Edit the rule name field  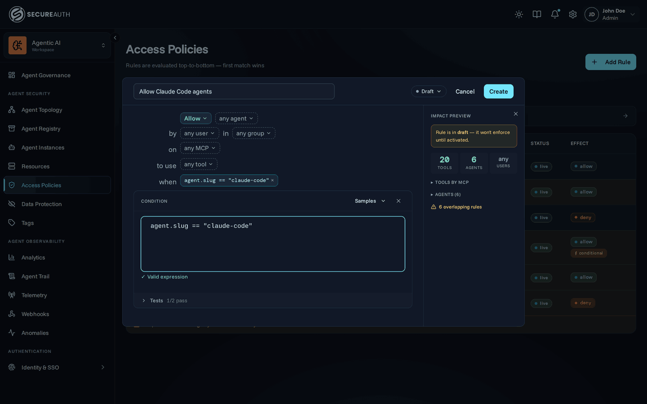(x=234, y=92)
